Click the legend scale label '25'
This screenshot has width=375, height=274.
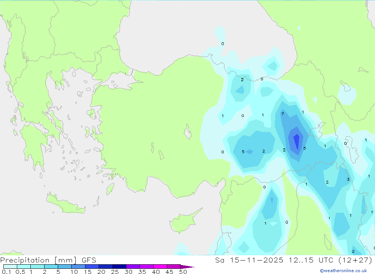pyautogui.click(x=115, y=272)
